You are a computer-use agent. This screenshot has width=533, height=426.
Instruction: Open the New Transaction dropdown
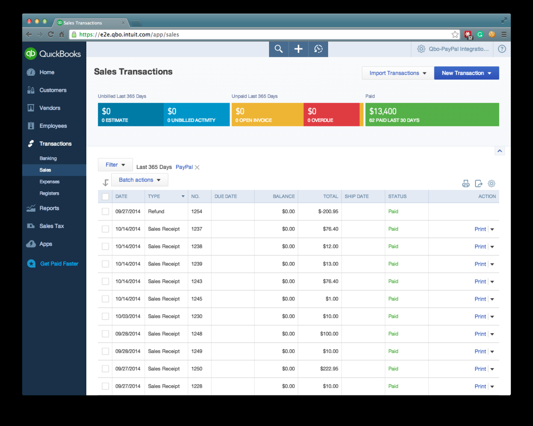coord(467,73)
